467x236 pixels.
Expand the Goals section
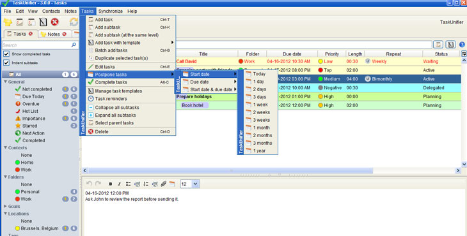[x=5, y=206]
